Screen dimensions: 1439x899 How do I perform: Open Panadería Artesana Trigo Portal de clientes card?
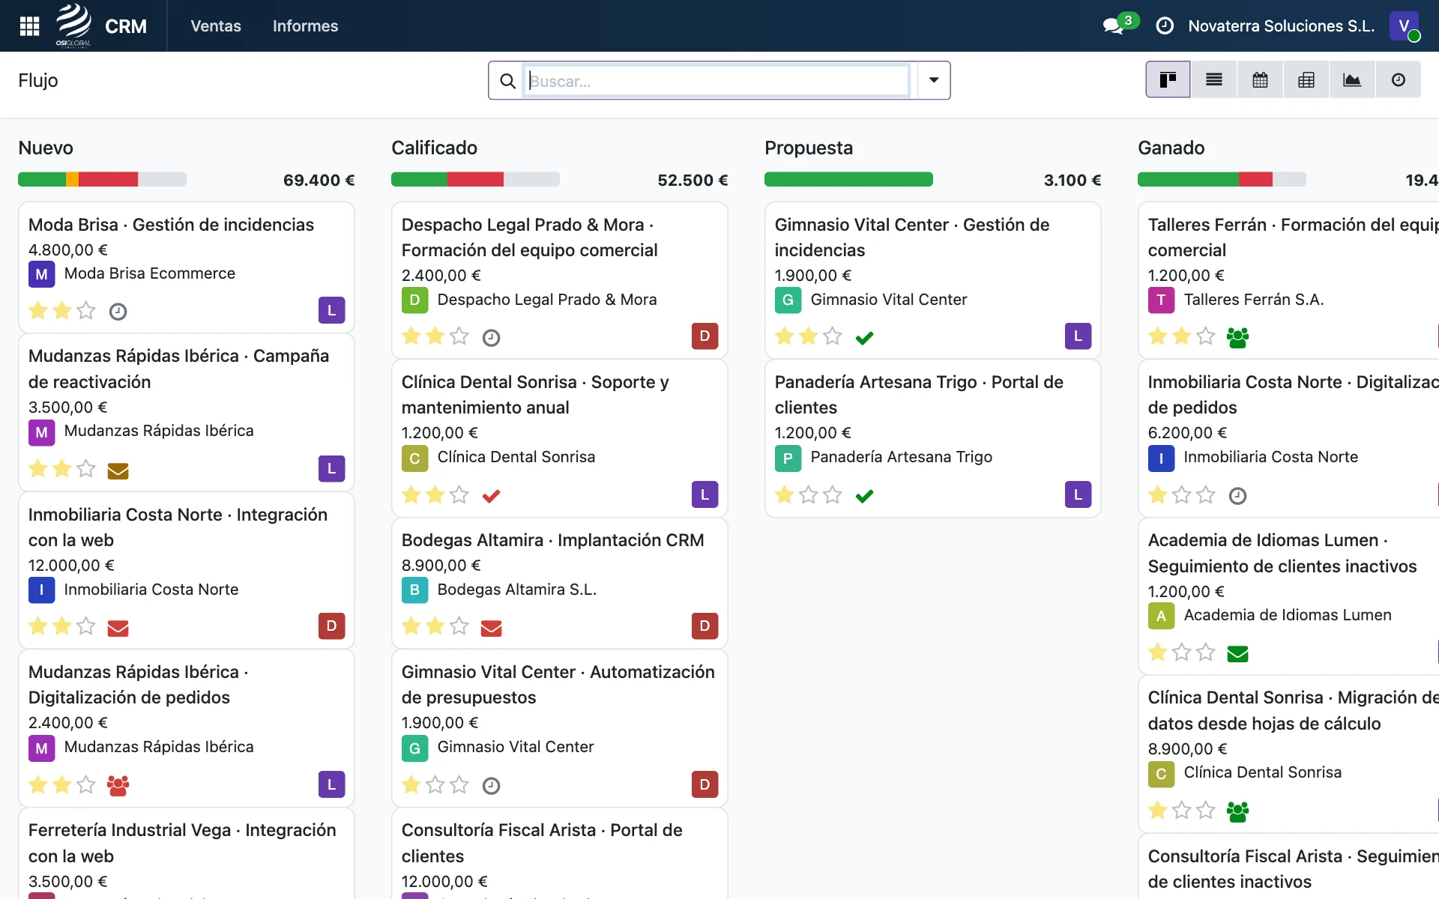(932, 438)
